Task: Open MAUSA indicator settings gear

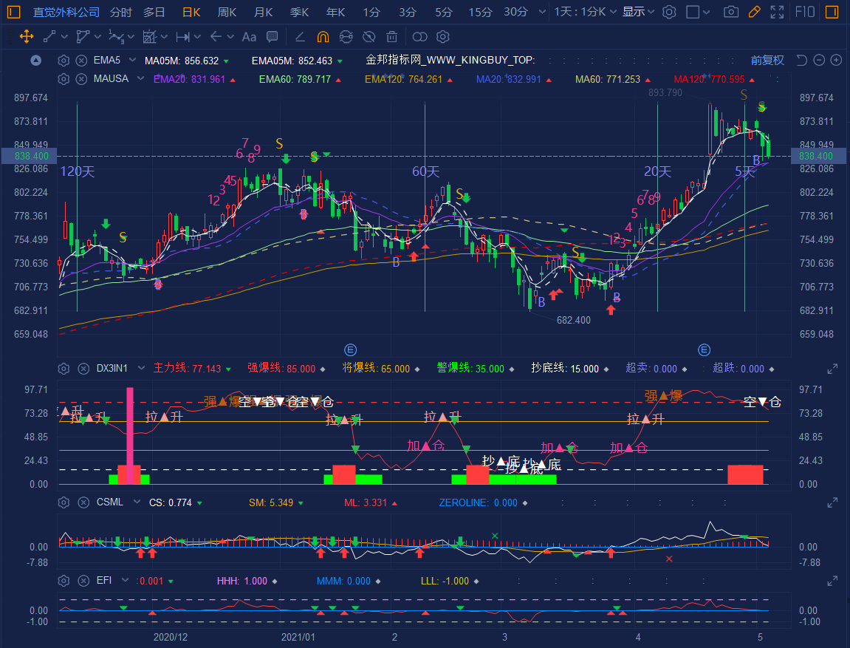Action: point(64,79)
